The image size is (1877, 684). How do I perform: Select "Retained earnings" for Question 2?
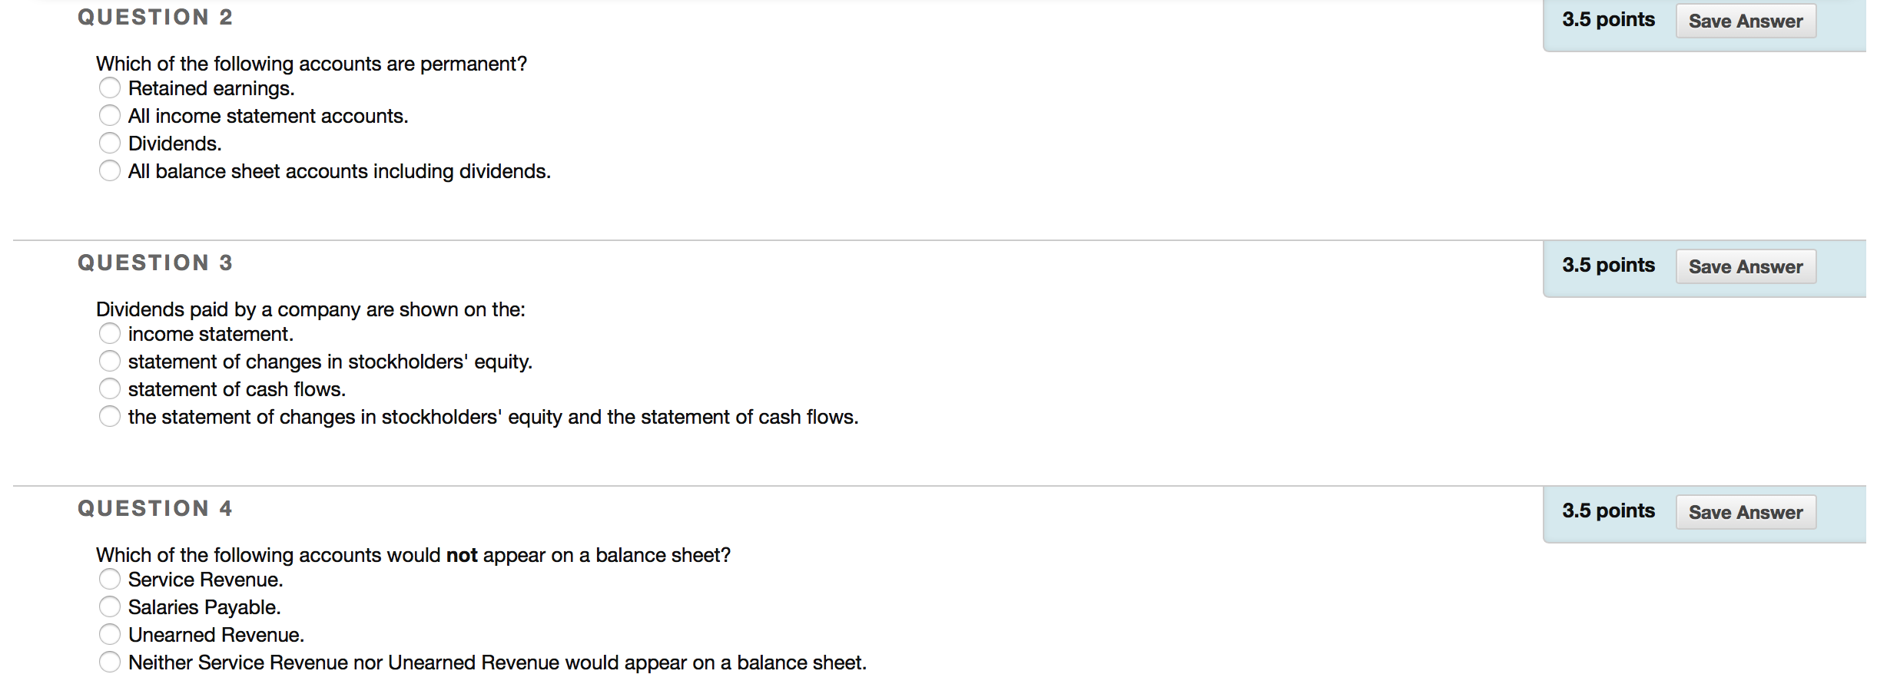tap(110, 88)
